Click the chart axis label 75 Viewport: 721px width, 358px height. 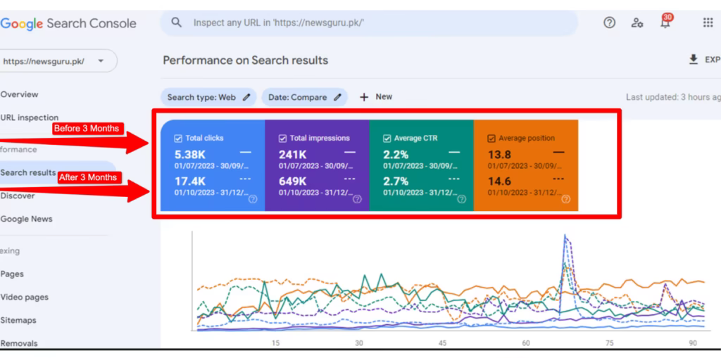pyautogui.click(x=610, y=343)
